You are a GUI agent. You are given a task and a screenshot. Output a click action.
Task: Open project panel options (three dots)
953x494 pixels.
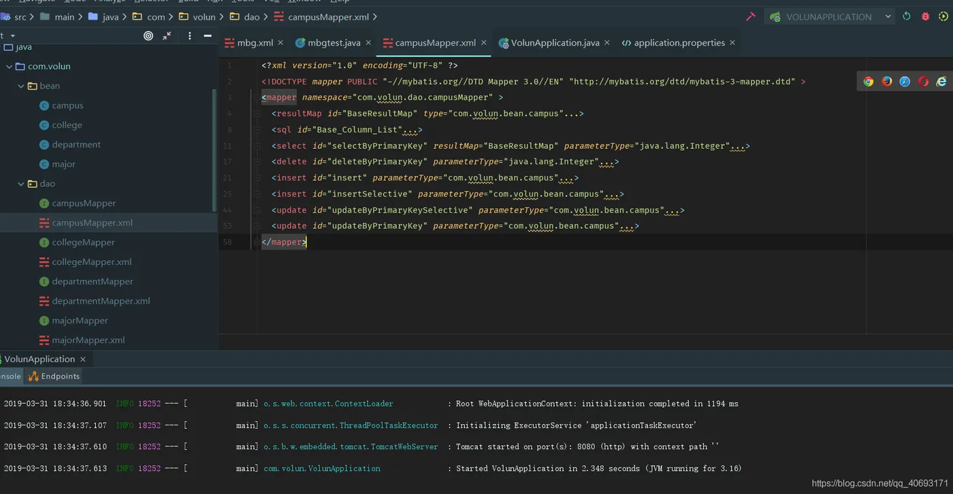point(189,36)
